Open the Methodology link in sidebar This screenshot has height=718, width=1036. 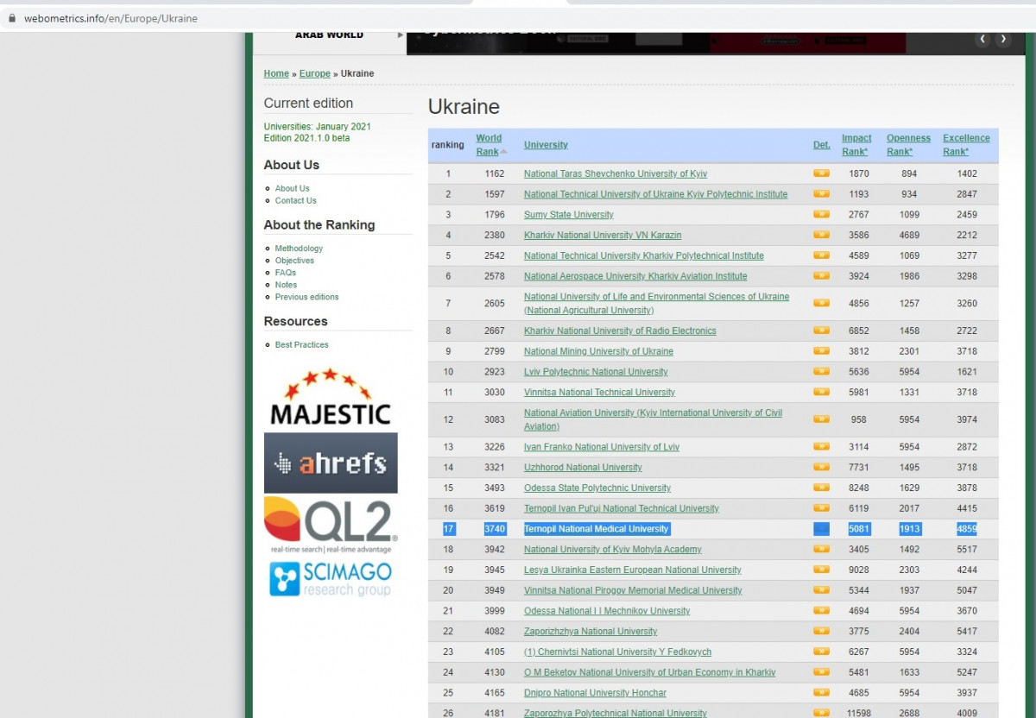point(299,249)
